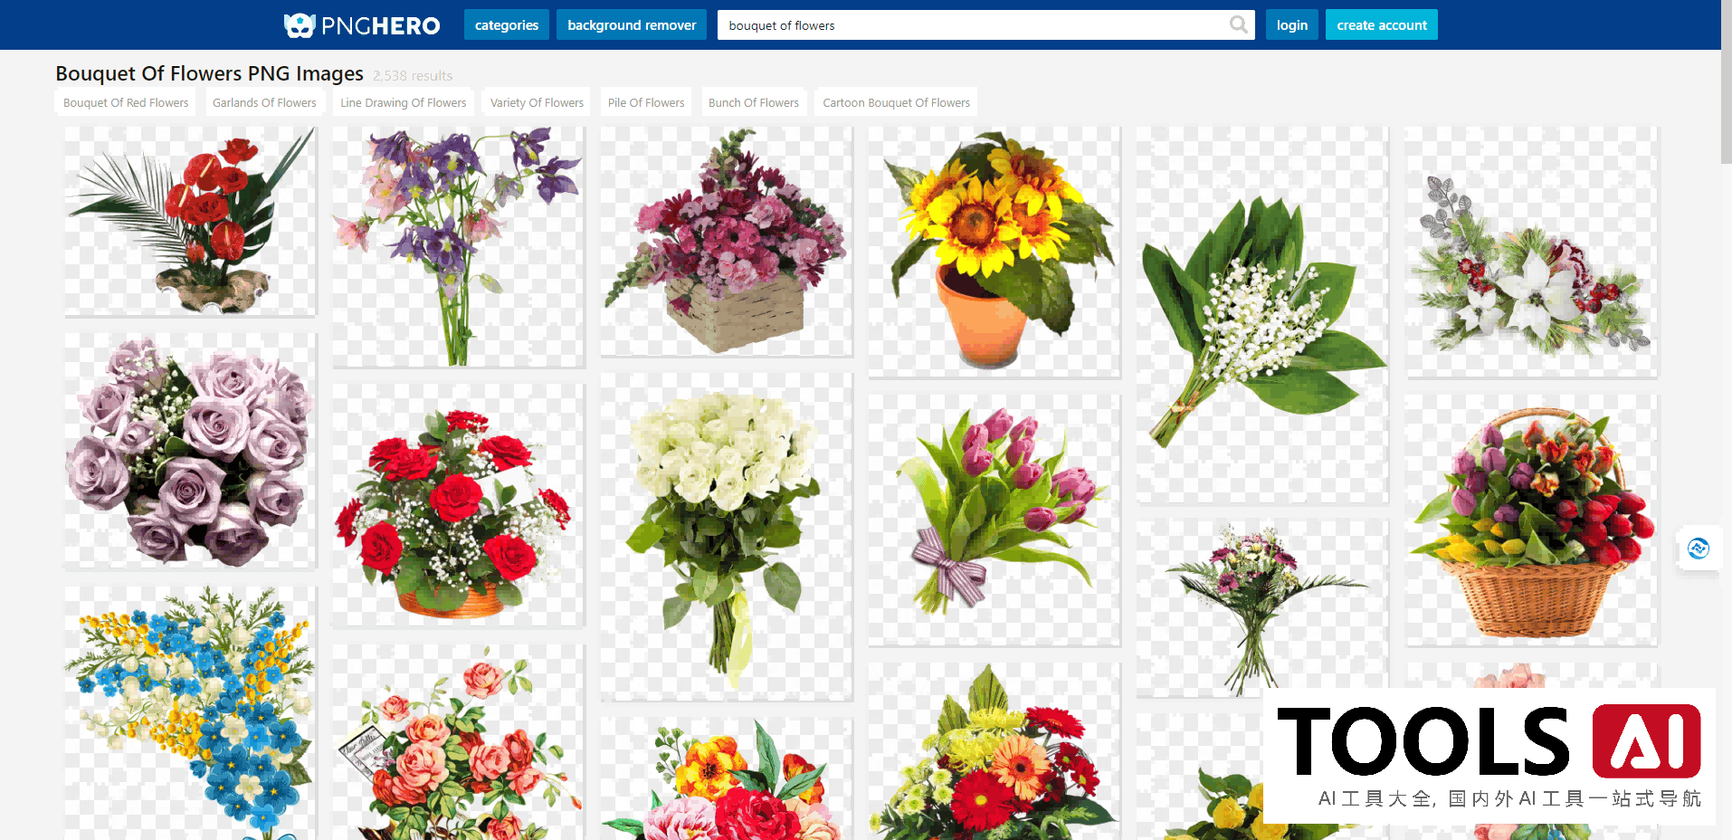This screenshot has width=1732, height=840.
Task: Click the PNGHERO logo
Action: (362, 25)
